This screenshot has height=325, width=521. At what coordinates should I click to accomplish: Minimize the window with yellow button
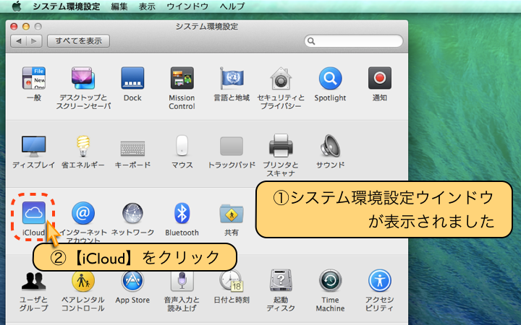[x=26, y=27]
